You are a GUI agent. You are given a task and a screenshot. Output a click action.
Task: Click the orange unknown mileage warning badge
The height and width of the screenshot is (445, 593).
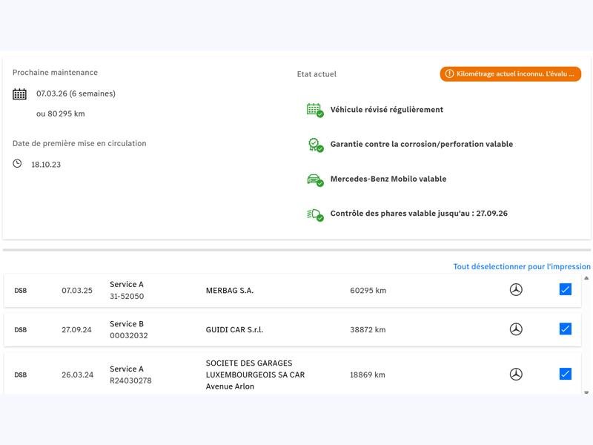(510, 74)
